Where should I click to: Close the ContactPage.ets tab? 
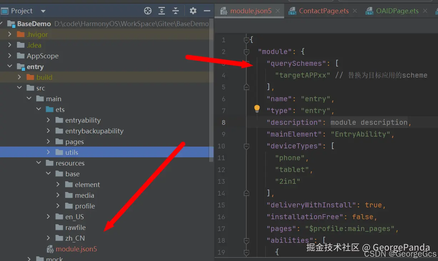355,11
